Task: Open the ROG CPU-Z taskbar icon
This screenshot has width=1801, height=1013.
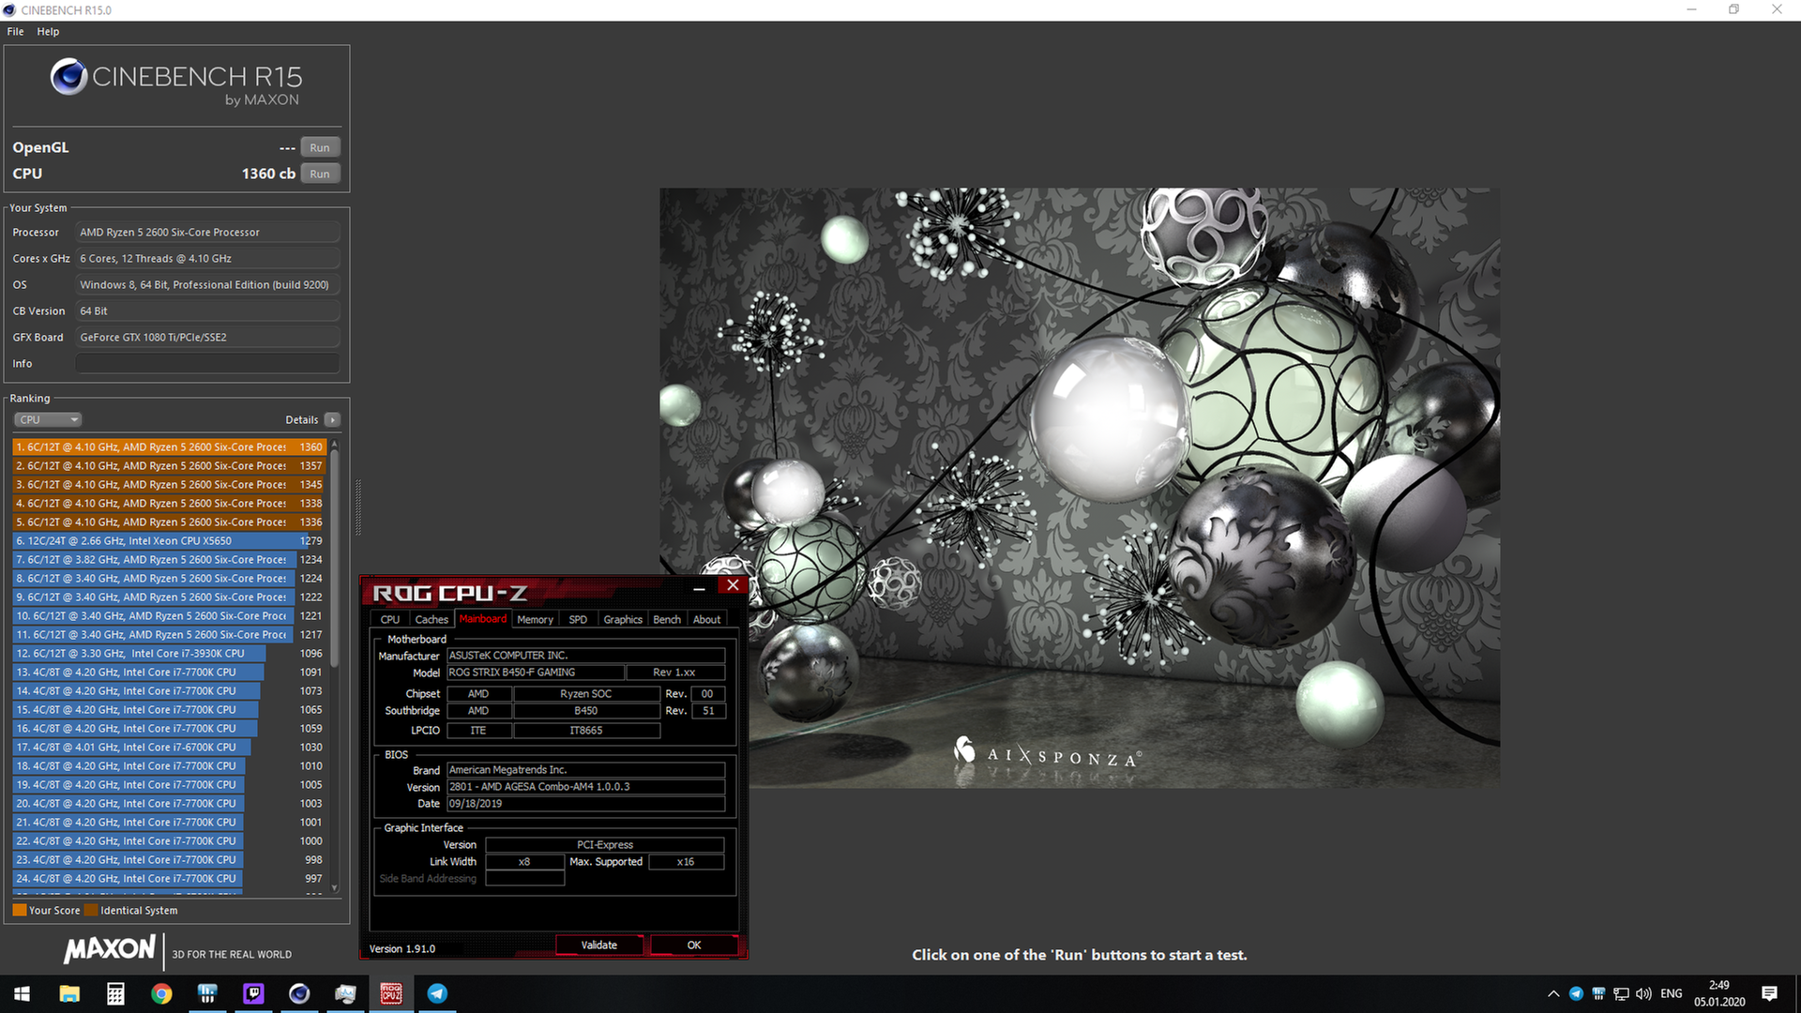Action: coord(391,993)
